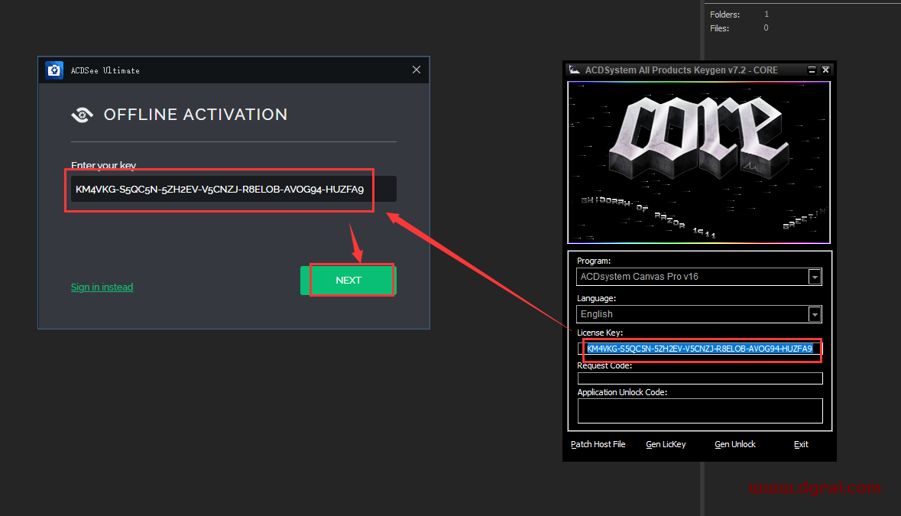Click the keygen window title bar icon

[x=574, y=70]
